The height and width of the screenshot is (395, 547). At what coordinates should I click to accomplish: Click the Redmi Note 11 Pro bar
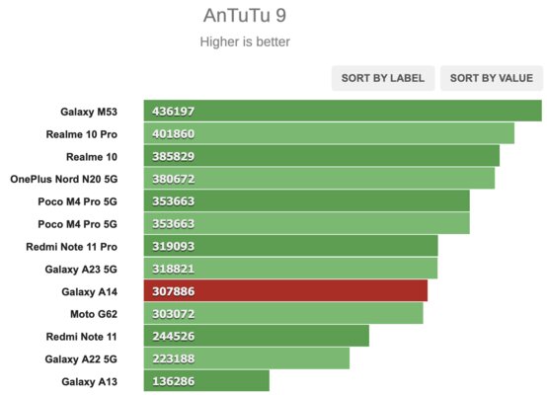click(290, 246)
